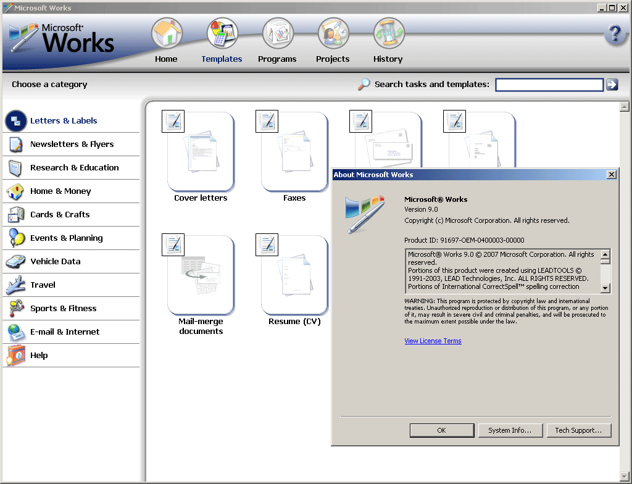Switch to the Programs tab label
The height and width of the screenshot is (484, 632).
coord(277,59)
